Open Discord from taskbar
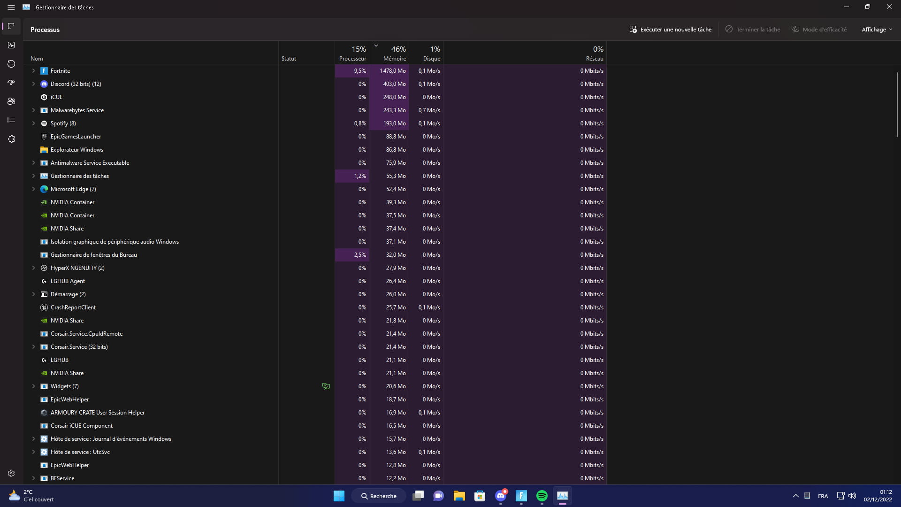901x507 pixels. [x=501, y=496]
